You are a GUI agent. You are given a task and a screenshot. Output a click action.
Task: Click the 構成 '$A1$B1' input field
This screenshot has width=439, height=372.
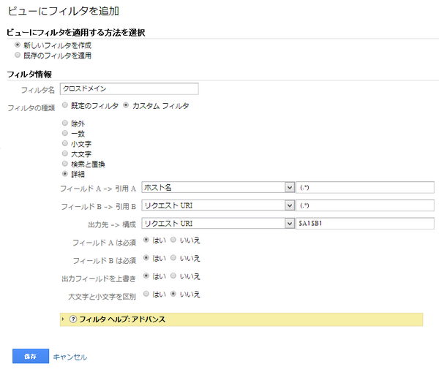(x=365, y=224)
